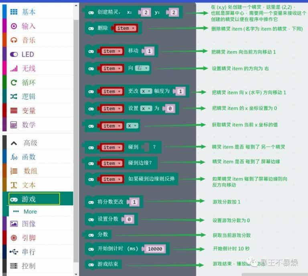Click the 串行 USB icon
Image resolution: width=308 pixels, height=276 pixels.
(x=14, y=252)
